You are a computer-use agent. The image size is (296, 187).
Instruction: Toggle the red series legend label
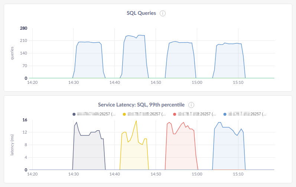point(198,115)
